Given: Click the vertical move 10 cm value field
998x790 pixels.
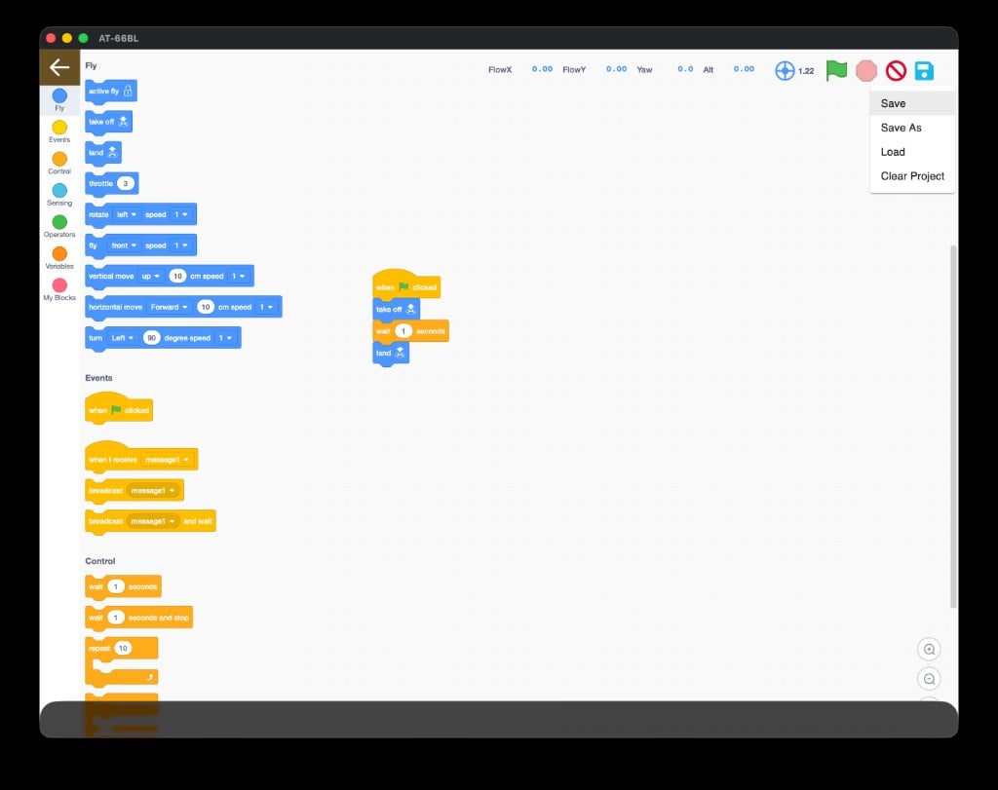Looking at the screenshot, I should pyautogui.click(x=177, y=276).
